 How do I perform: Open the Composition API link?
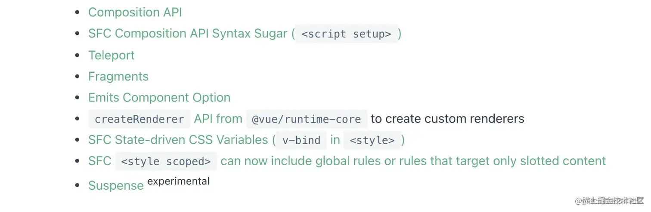135,12
